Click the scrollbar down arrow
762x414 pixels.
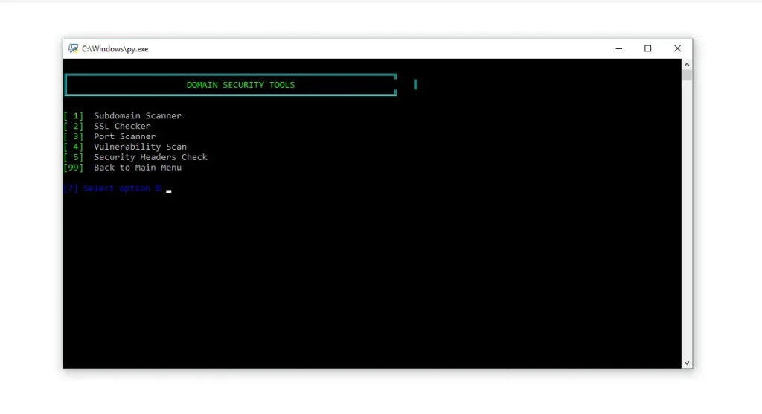[687, 363]
